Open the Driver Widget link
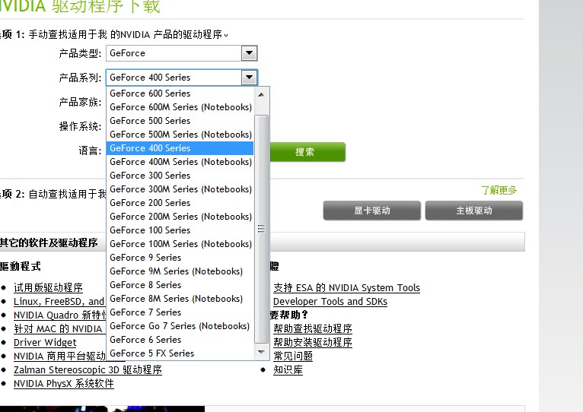583x412 pixels. (45, 343)
